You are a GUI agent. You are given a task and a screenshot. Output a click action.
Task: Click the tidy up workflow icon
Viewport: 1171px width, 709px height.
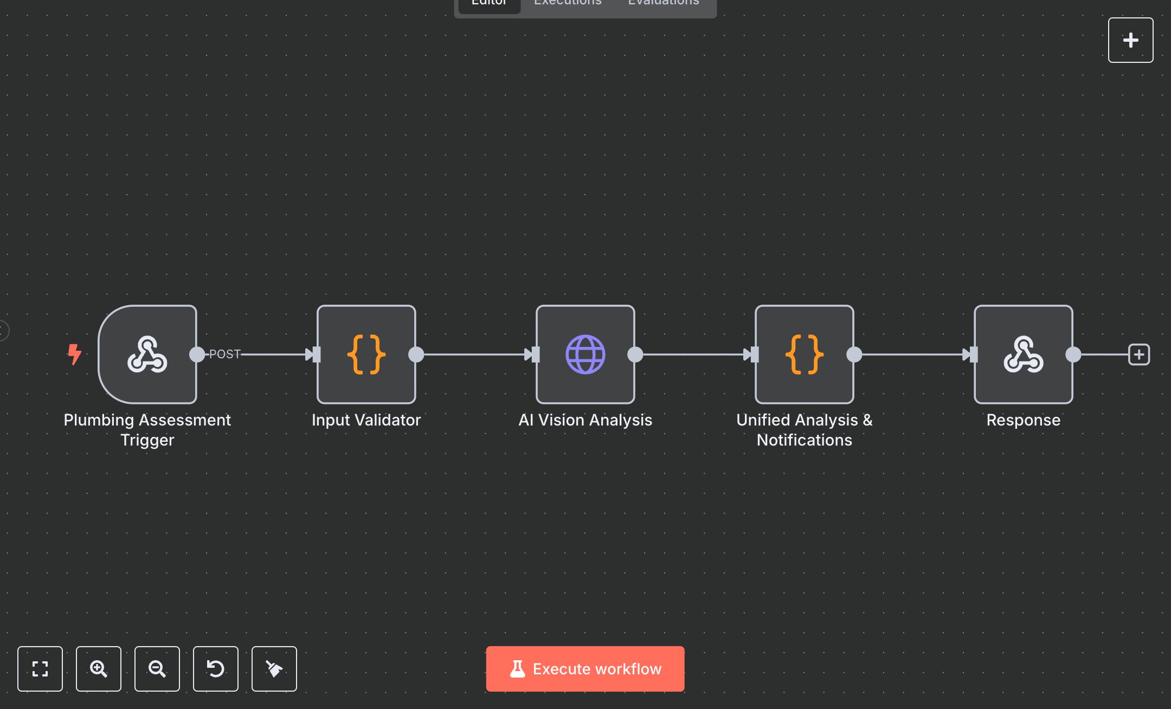click(x=274, y=669)
